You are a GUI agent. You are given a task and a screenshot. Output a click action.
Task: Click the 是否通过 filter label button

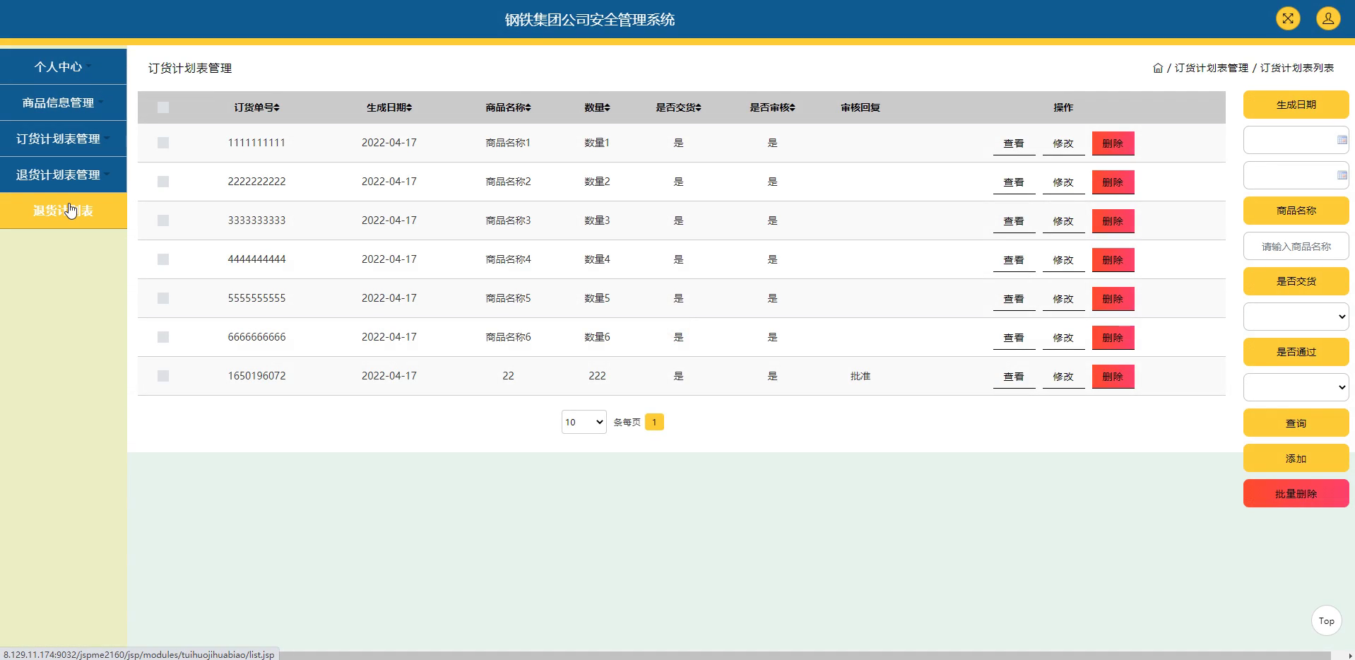(x=1296, y=352)
